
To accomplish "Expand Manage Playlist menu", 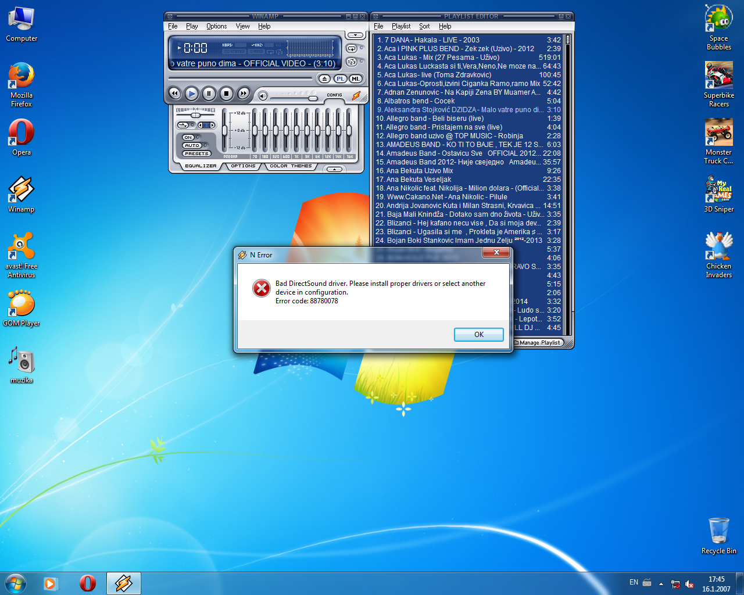I will (x=540, y=343).
